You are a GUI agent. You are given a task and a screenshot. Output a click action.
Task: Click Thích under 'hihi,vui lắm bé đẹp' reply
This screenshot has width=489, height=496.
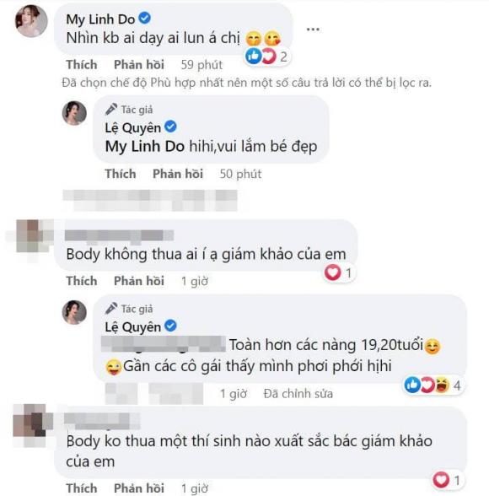(121, 174)
